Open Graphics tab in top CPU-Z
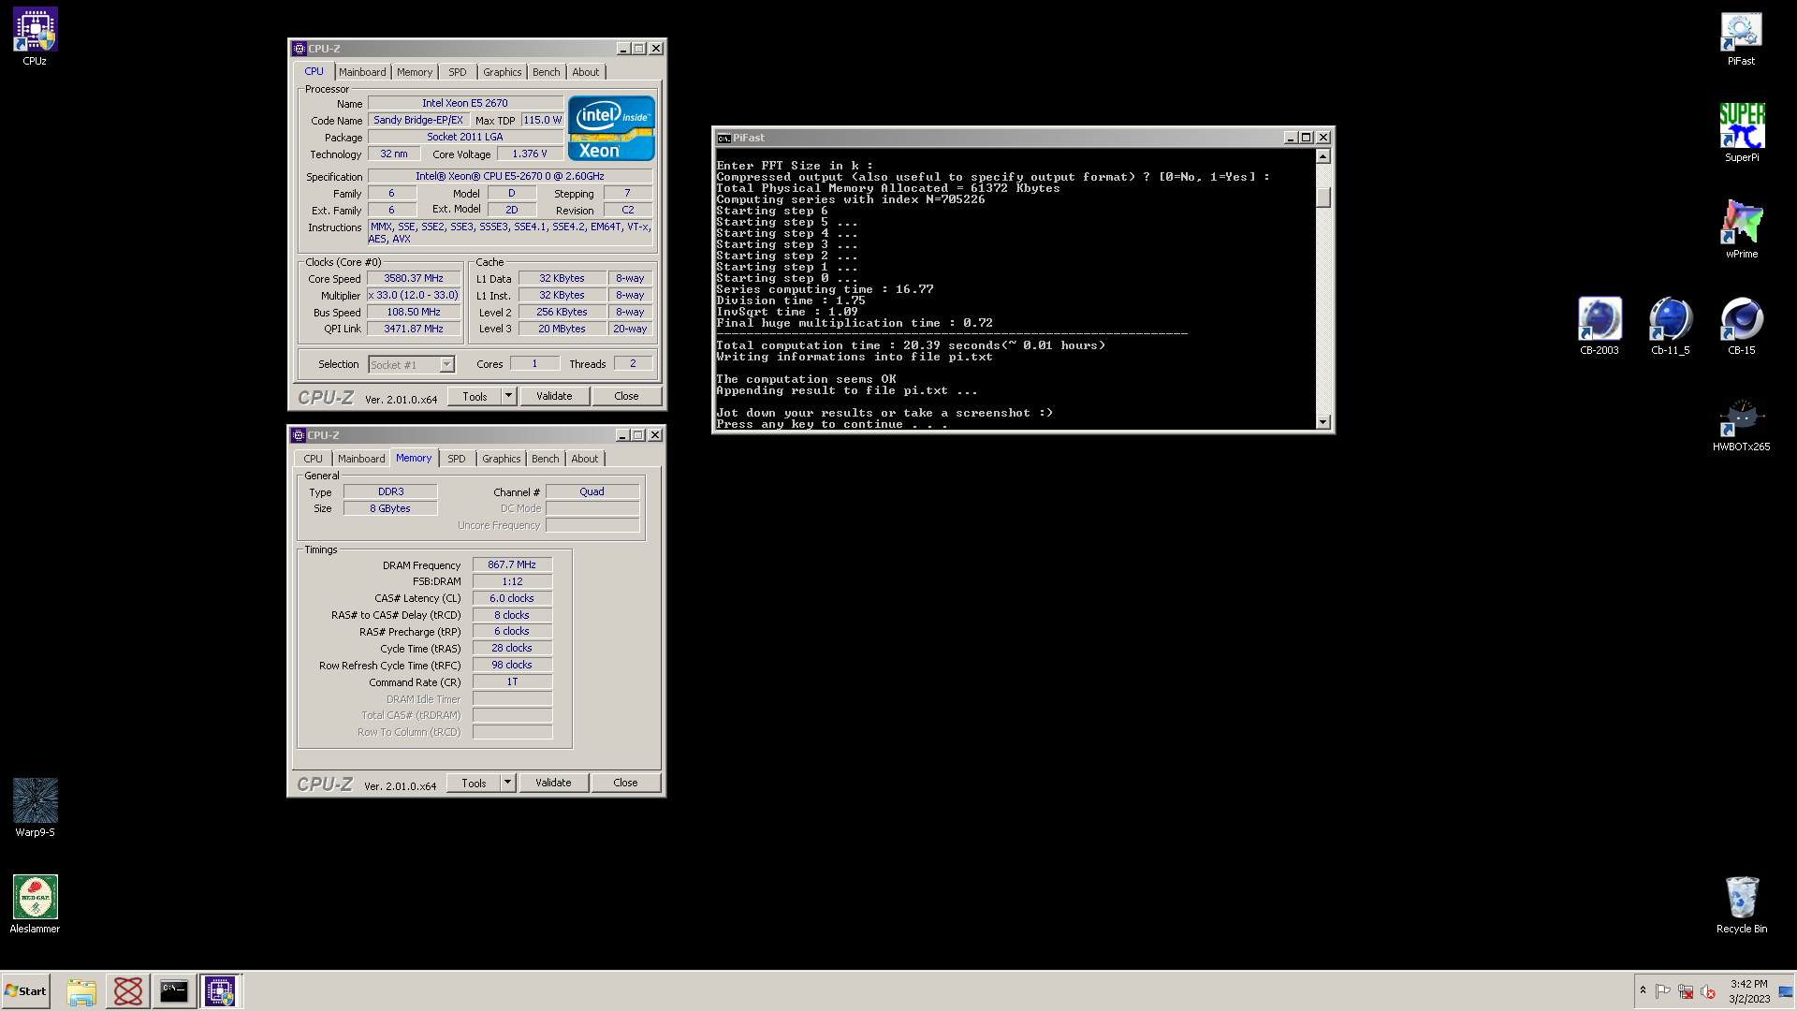 pyautogui.click(x=503, y=72)
